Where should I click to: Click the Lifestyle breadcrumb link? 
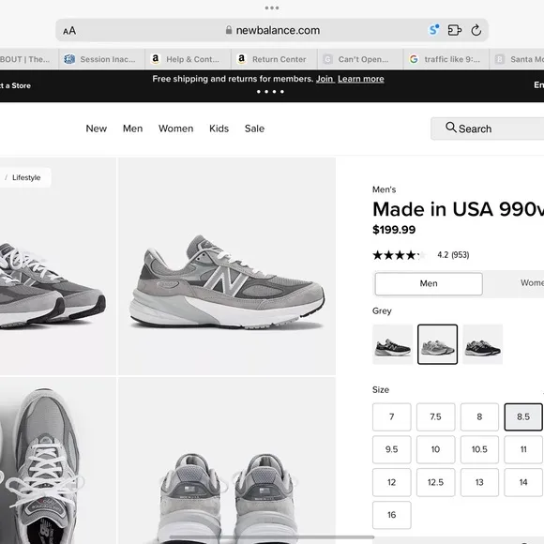pos(26,177)
